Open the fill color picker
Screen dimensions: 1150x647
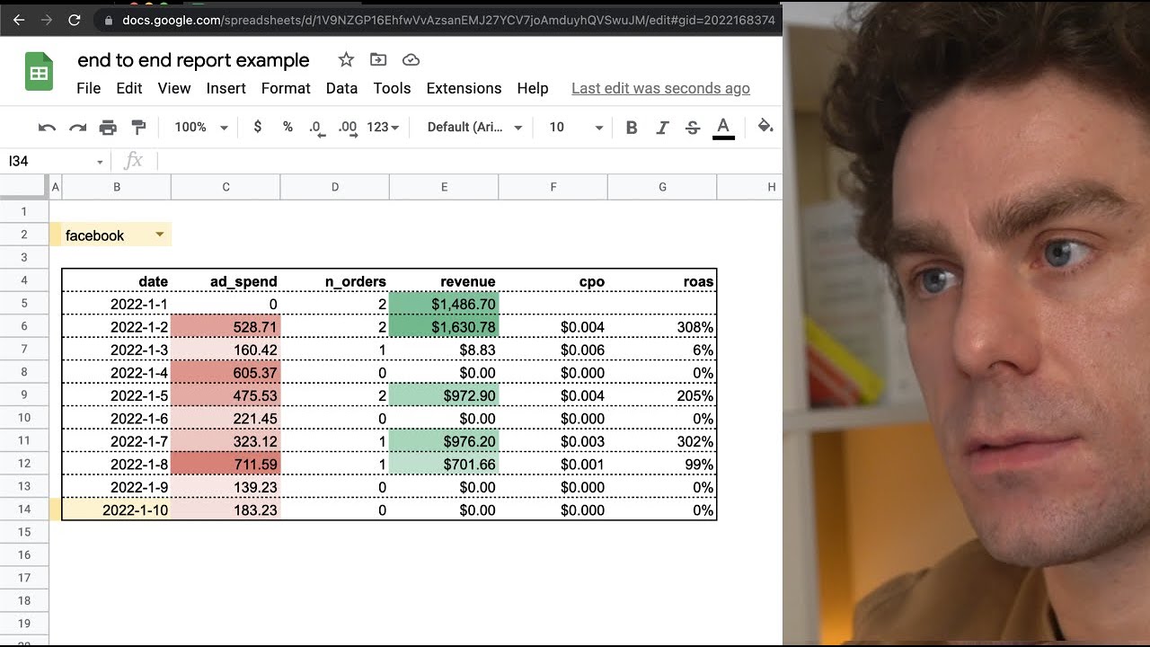click(765, 128)
